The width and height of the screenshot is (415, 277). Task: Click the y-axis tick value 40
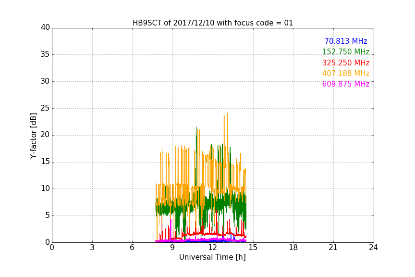click(45, 27)
